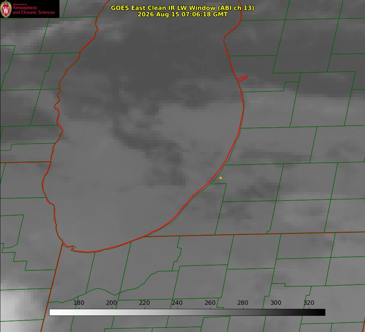Click the 260 colorbar tick label

tap(210, 303)
